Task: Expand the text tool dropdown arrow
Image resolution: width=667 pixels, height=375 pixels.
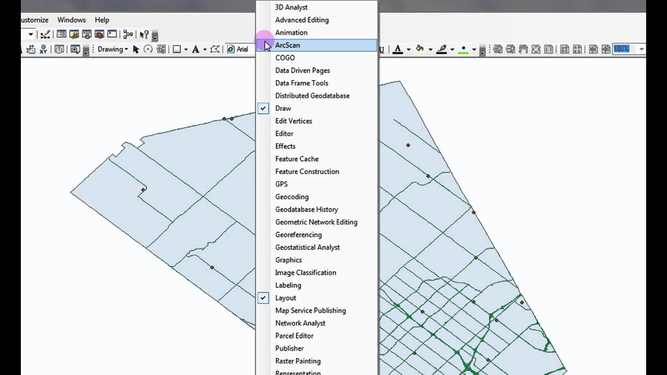Action: [x=205, y=49]
